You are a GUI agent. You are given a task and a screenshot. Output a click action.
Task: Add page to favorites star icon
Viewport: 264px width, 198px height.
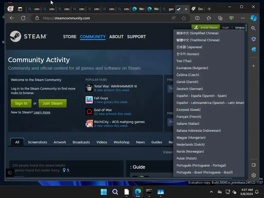184,18
